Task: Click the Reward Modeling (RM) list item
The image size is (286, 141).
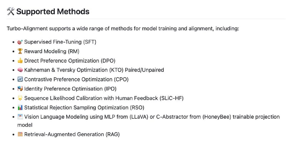Action: (x=52, y=51)
